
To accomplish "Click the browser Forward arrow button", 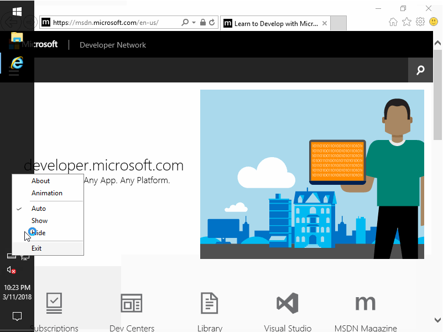I will tap(29, 22).
